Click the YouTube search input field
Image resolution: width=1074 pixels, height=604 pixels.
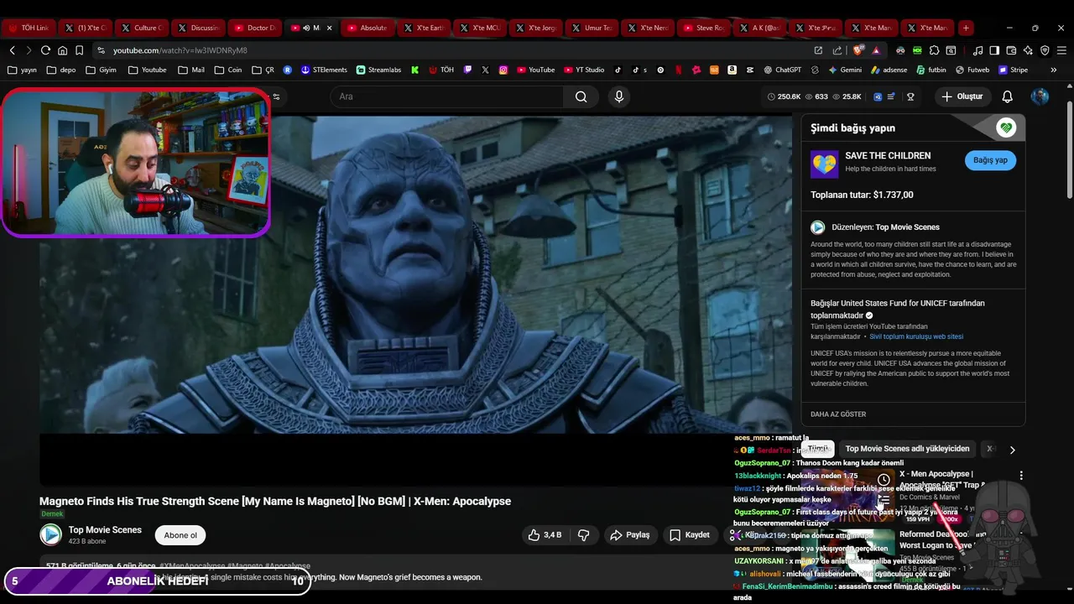point(446,96)
